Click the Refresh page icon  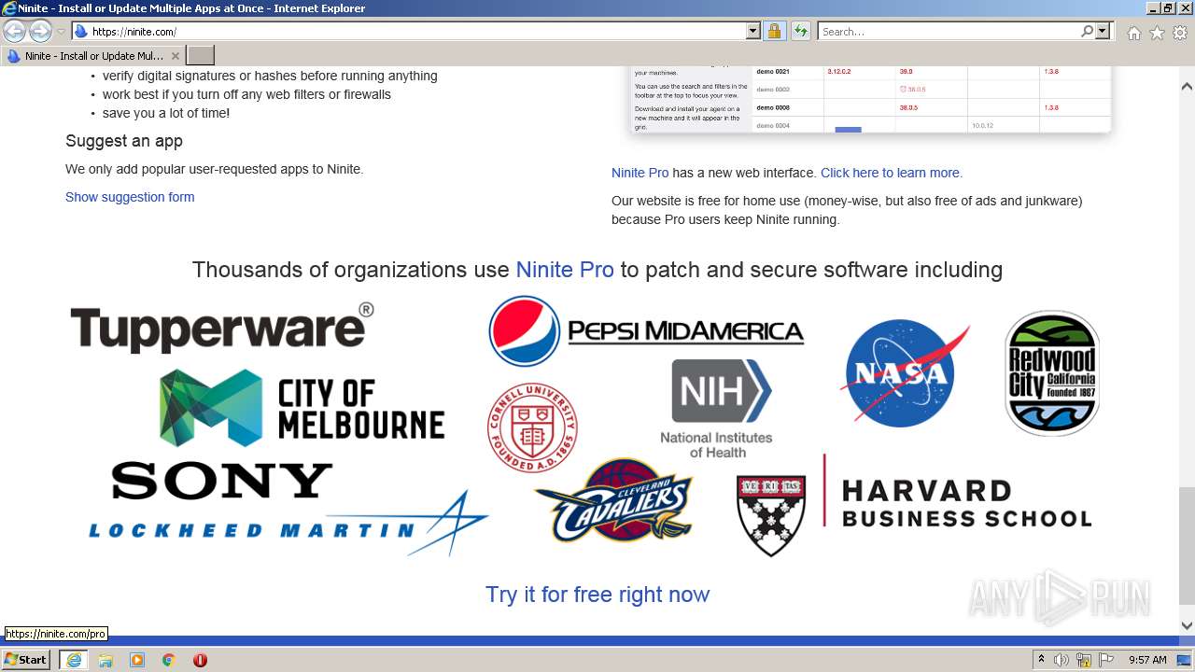(800, 32)
